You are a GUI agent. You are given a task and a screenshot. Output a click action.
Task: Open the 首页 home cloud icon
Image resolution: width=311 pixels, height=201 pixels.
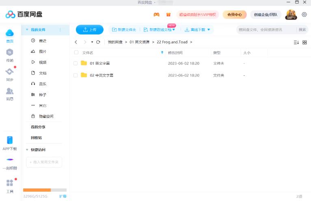(9, 33)
